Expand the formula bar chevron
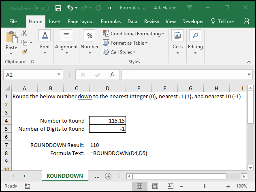The image size is (256, 192). point(249,74)
